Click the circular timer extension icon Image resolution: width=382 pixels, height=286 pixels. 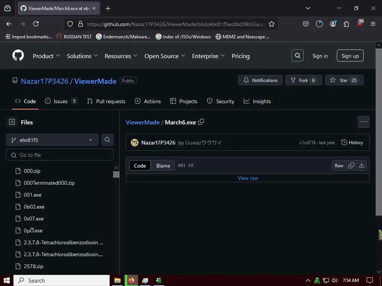(319, 24)
